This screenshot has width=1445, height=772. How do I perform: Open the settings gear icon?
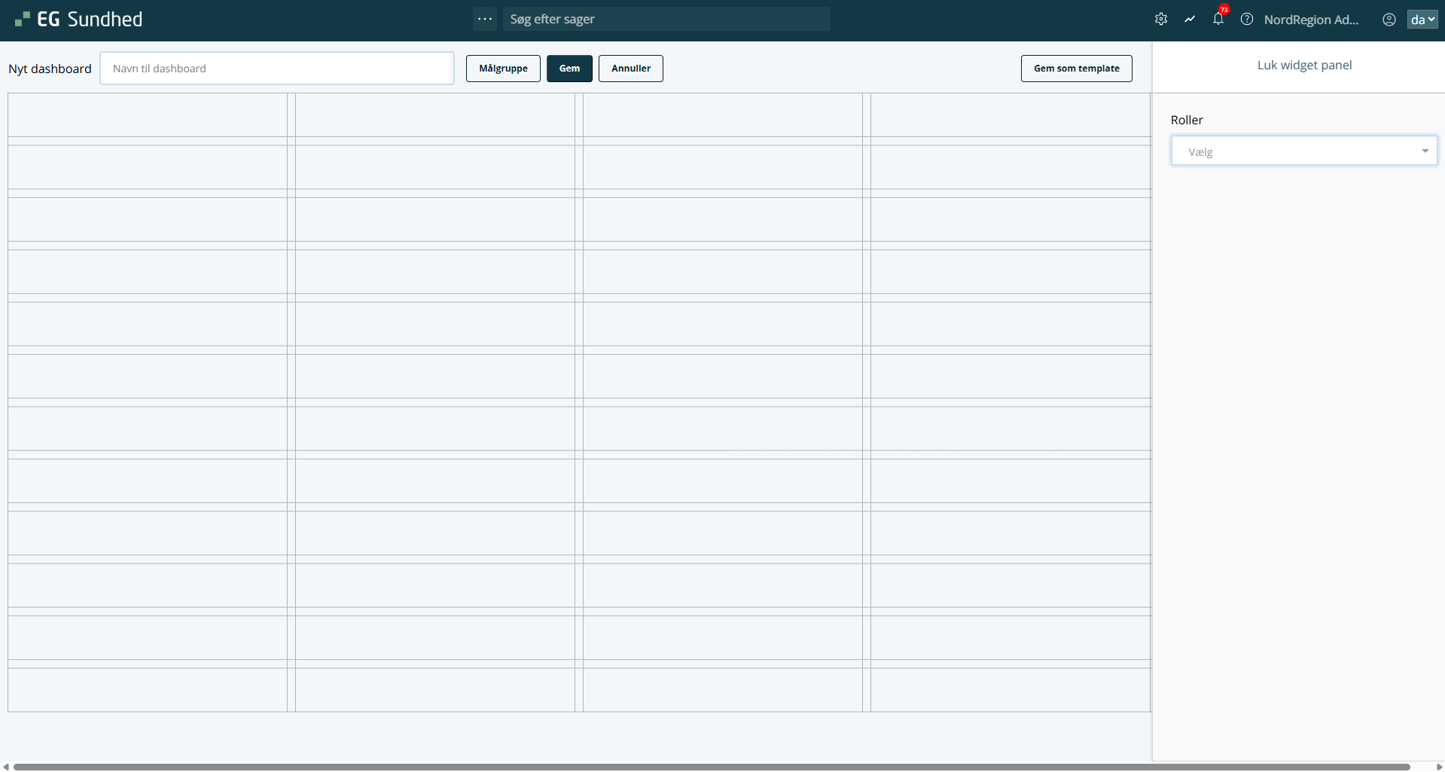[x=1160, y=20]
